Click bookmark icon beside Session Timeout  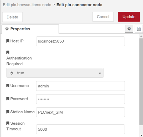click(8, 123)
